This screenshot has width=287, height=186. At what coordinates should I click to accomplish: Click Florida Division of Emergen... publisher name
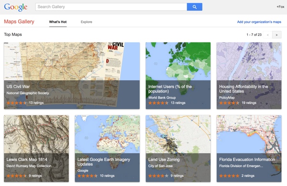pyautogui.click(x=241, y=166)
